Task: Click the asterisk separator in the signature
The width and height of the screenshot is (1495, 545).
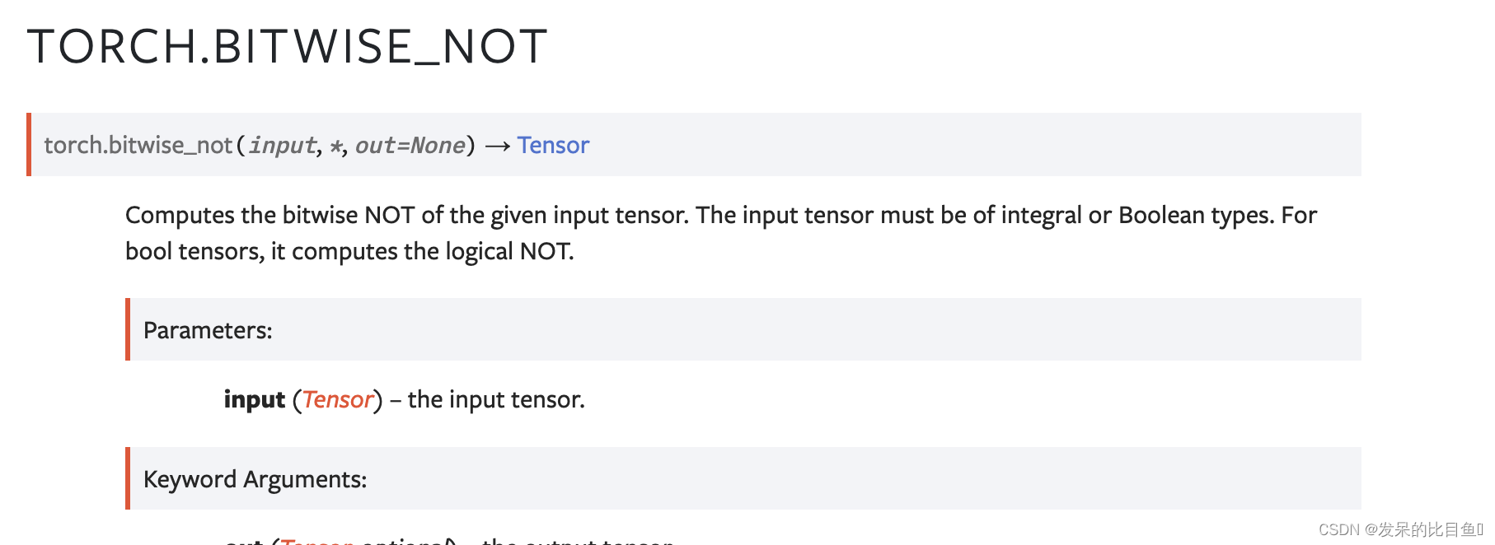Action: [x=335, y=147]
